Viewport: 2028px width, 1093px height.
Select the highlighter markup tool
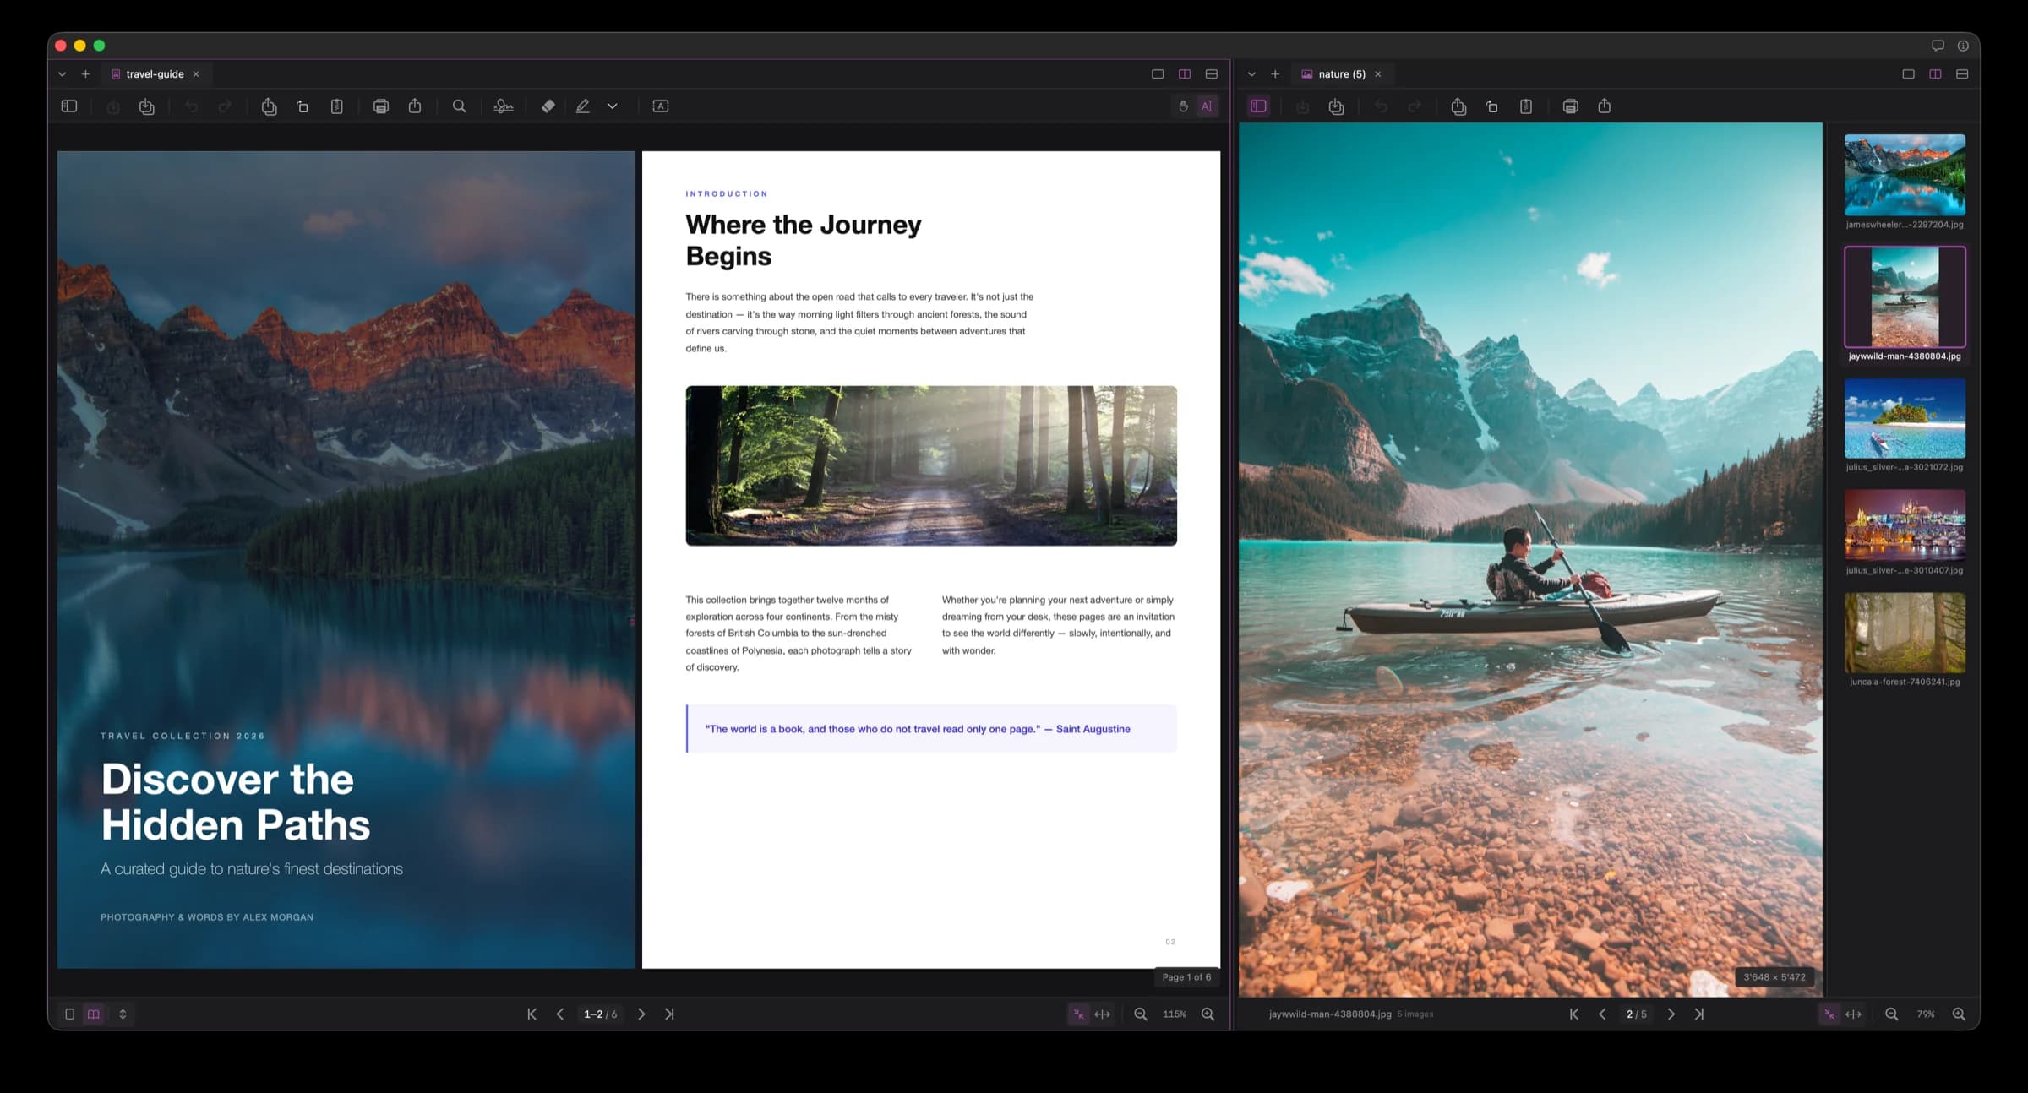click(583, 106)
